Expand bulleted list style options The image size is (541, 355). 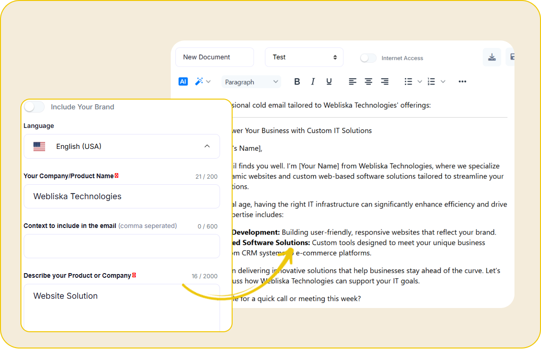(420, 82)
